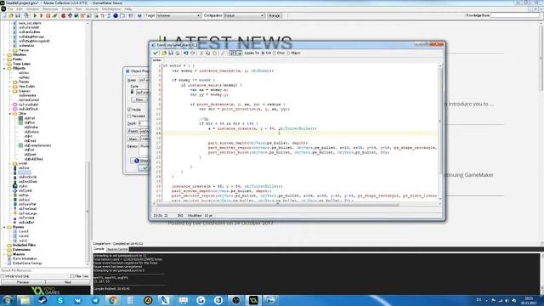This screenshot has height=306, width=544.
Task: Switch to the Compile output tab
Action: point(99,249)
